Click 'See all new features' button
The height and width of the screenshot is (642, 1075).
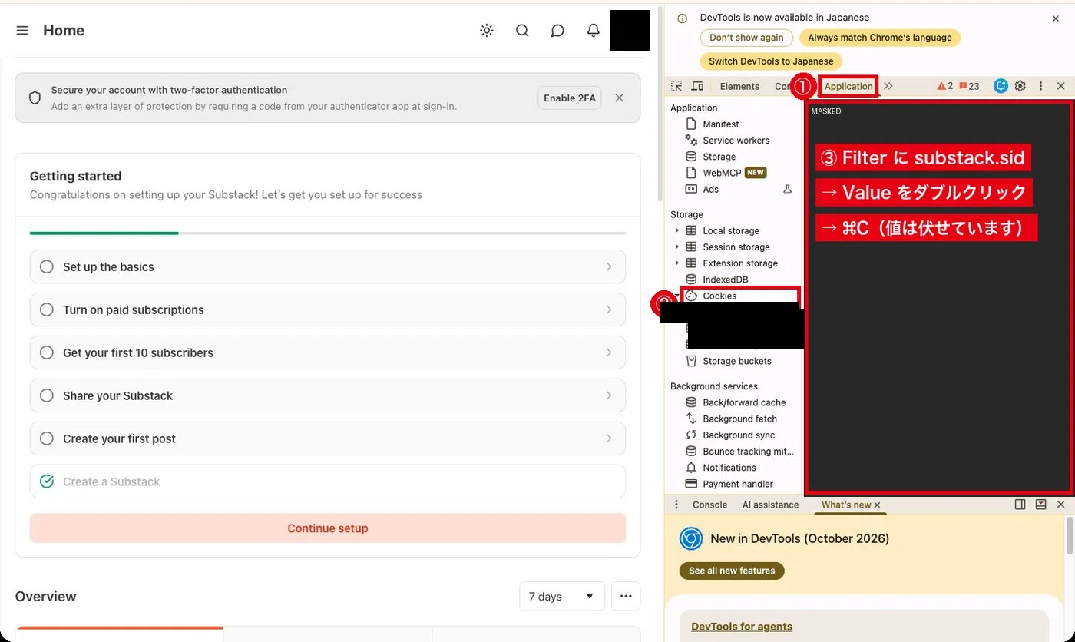[732, 571]
